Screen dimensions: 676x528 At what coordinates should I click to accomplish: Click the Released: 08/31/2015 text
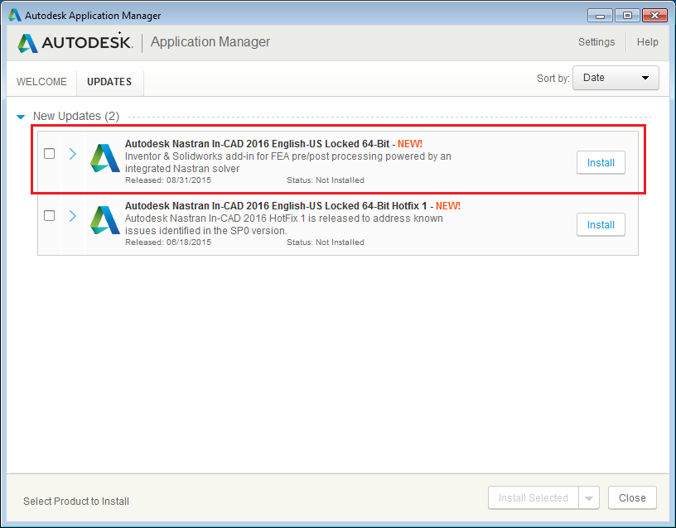[168, 180]
